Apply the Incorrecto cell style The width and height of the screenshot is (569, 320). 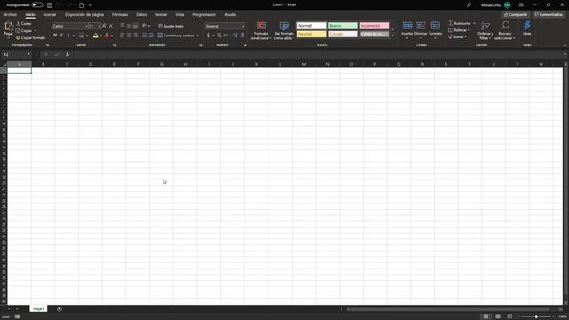374,26
